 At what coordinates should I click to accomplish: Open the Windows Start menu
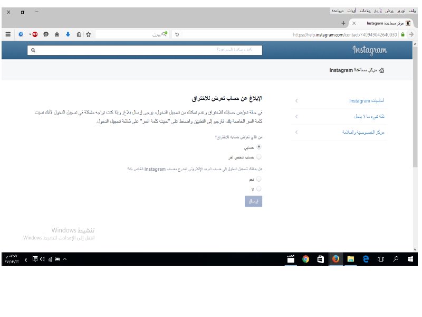(410, 259)
